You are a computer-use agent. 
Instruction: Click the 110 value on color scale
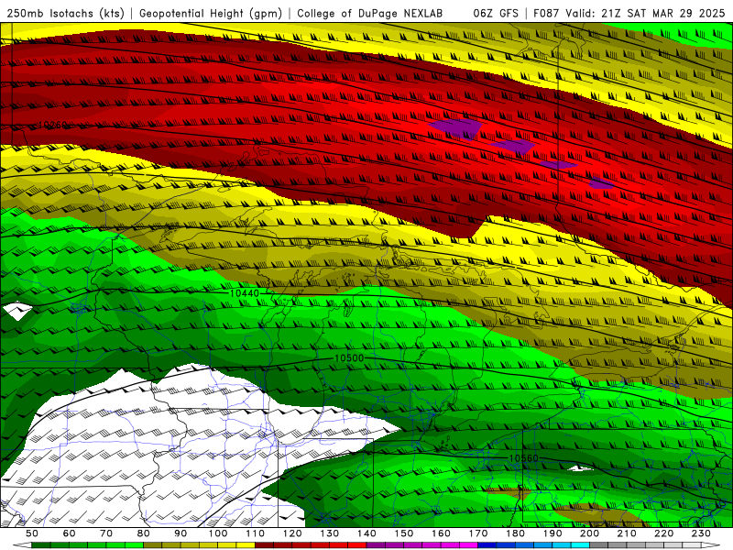(256, 533)
